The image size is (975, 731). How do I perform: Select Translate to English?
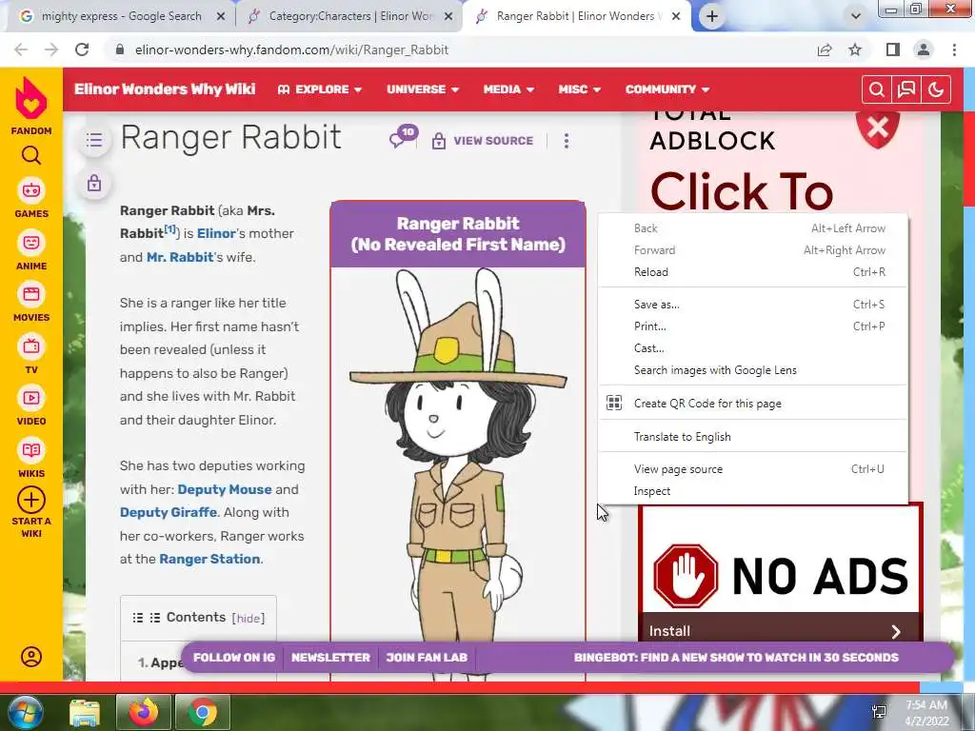coord(752,437)
